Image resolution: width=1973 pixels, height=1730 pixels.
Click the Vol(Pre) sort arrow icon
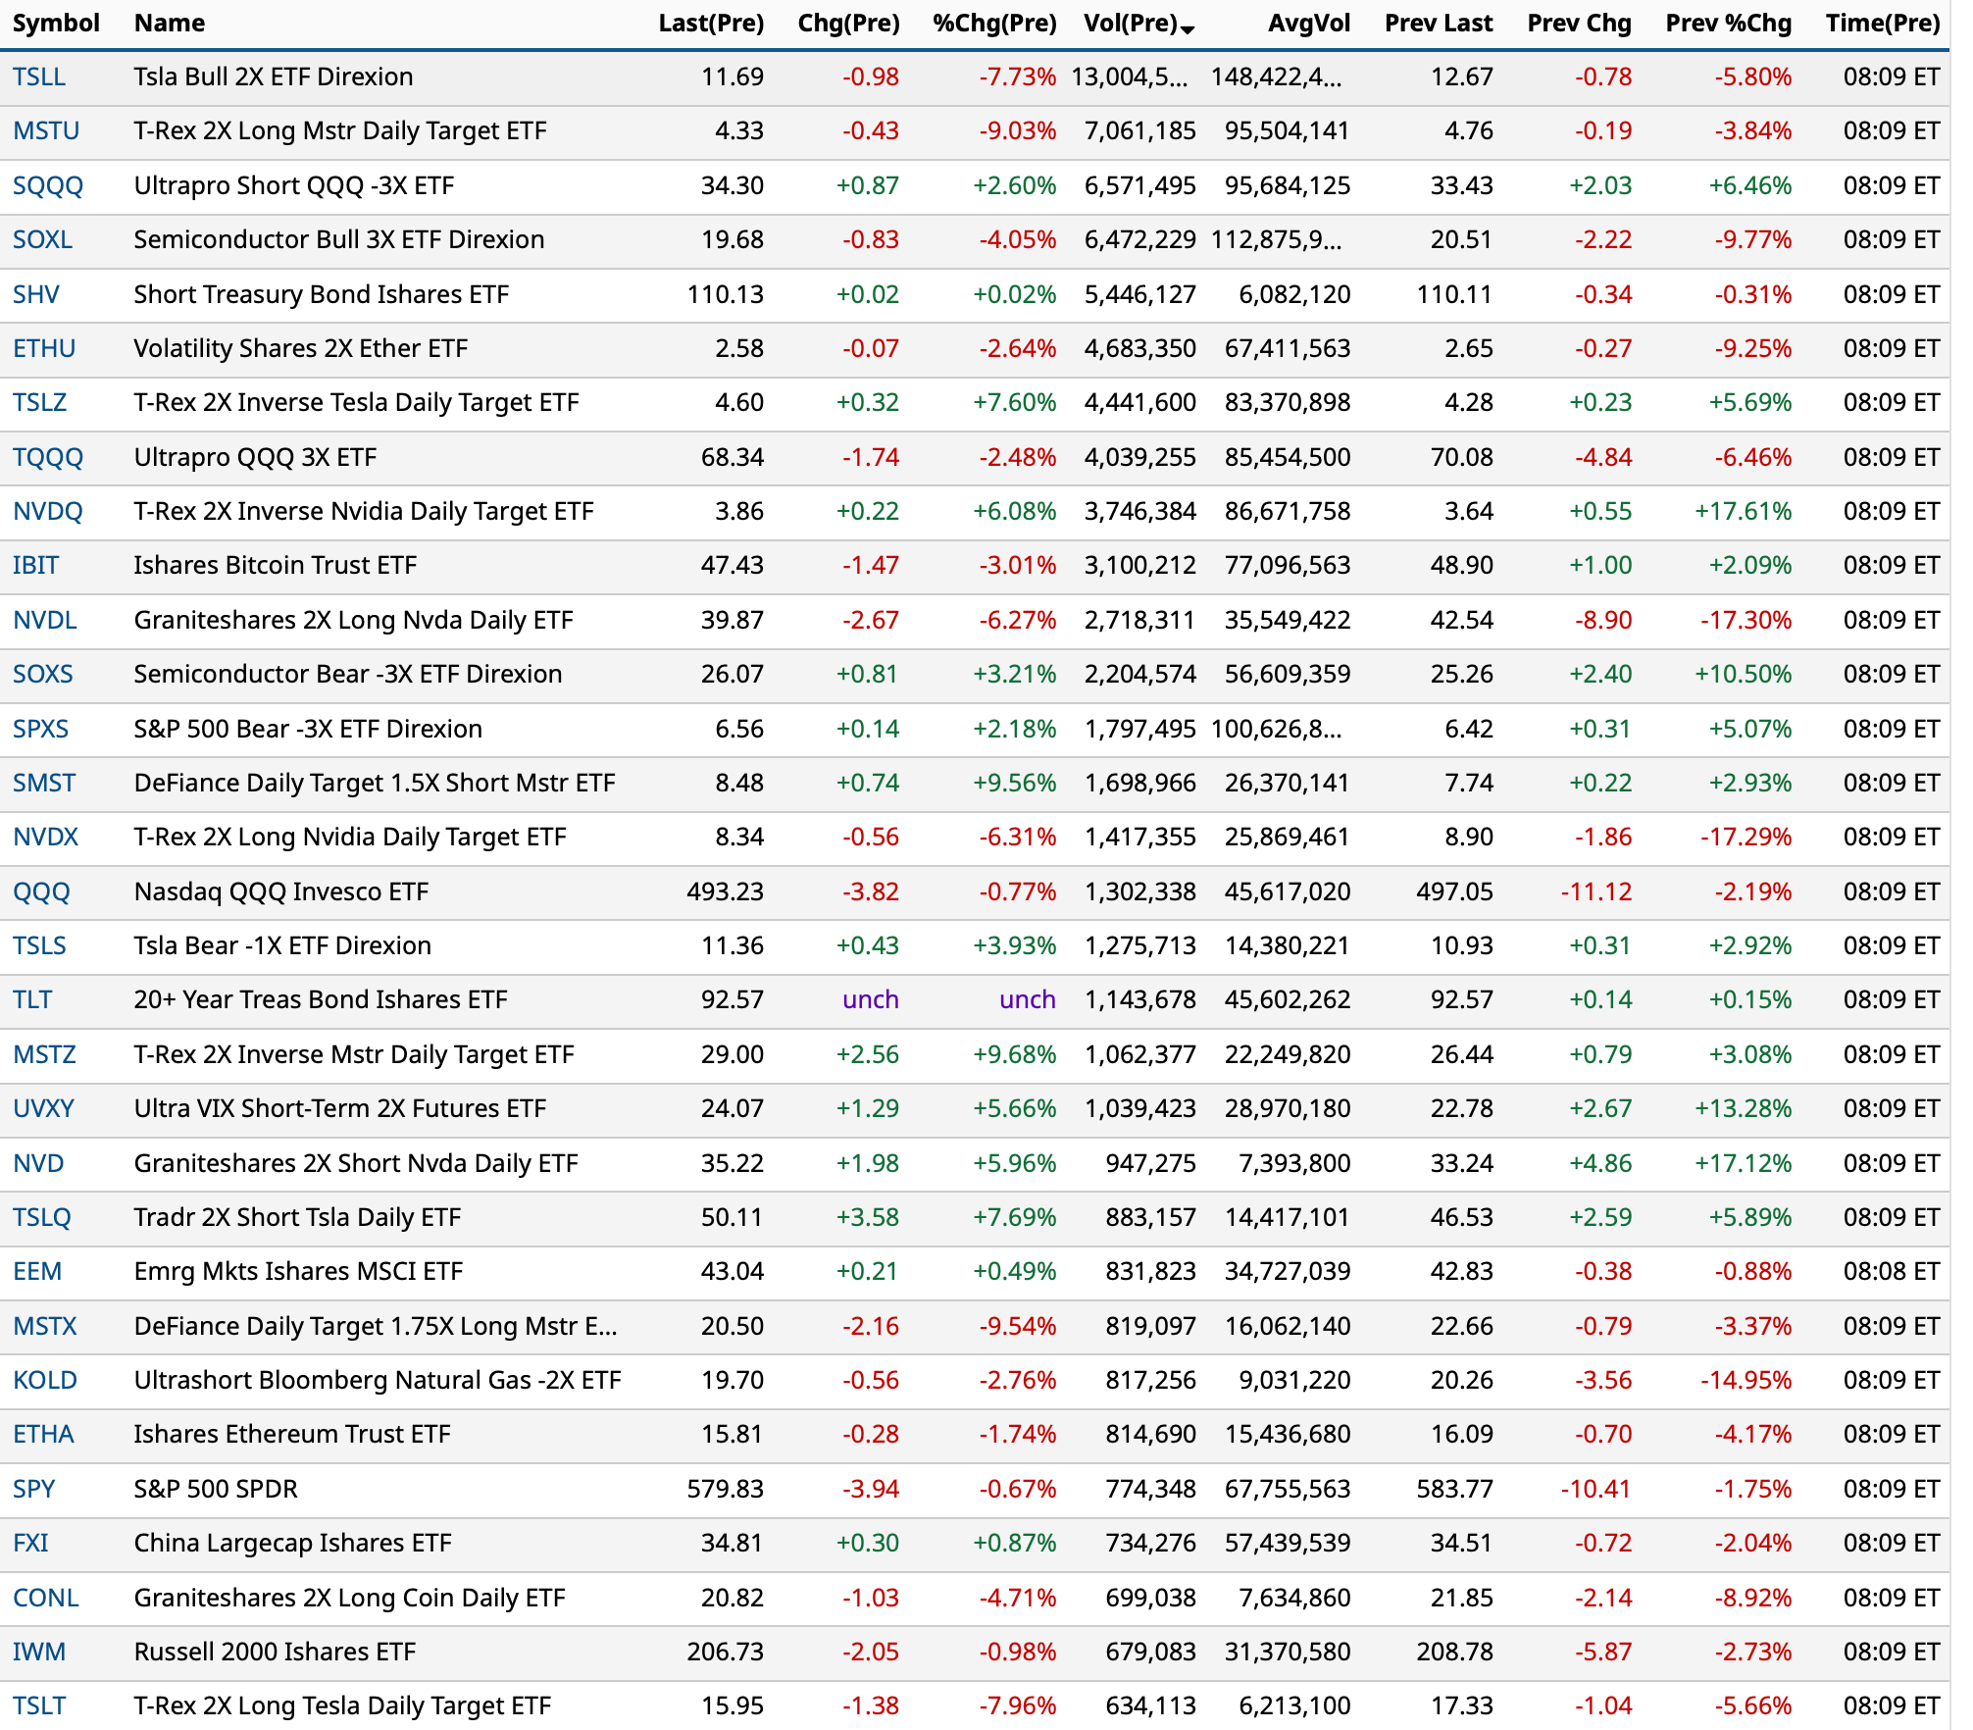pyautogui.click(x=1188, y=28)
